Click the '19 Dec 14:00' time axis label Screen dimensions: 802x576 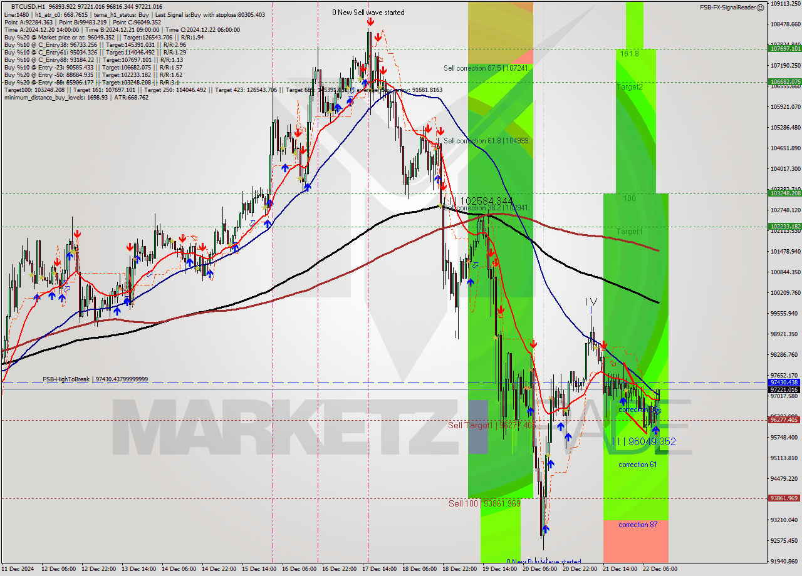tap(498, 569)
